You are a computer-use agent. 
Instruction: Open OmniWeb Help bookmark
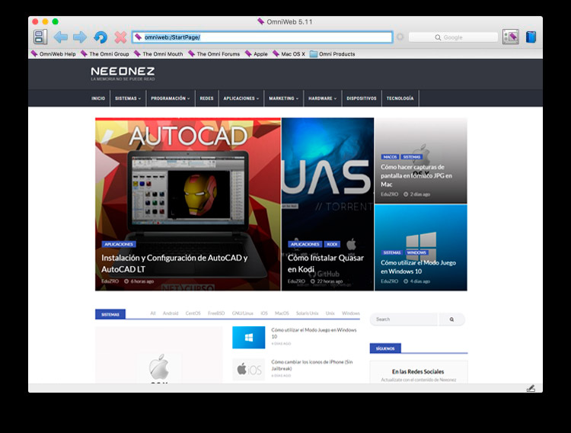[x=53, y=54]
